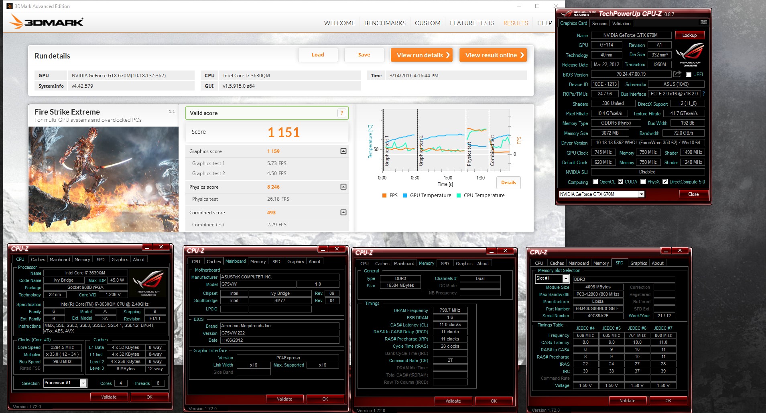766x413 pixels.
Task: Click Validate in CPU-Z Memory window
Action: coord(453,401)
